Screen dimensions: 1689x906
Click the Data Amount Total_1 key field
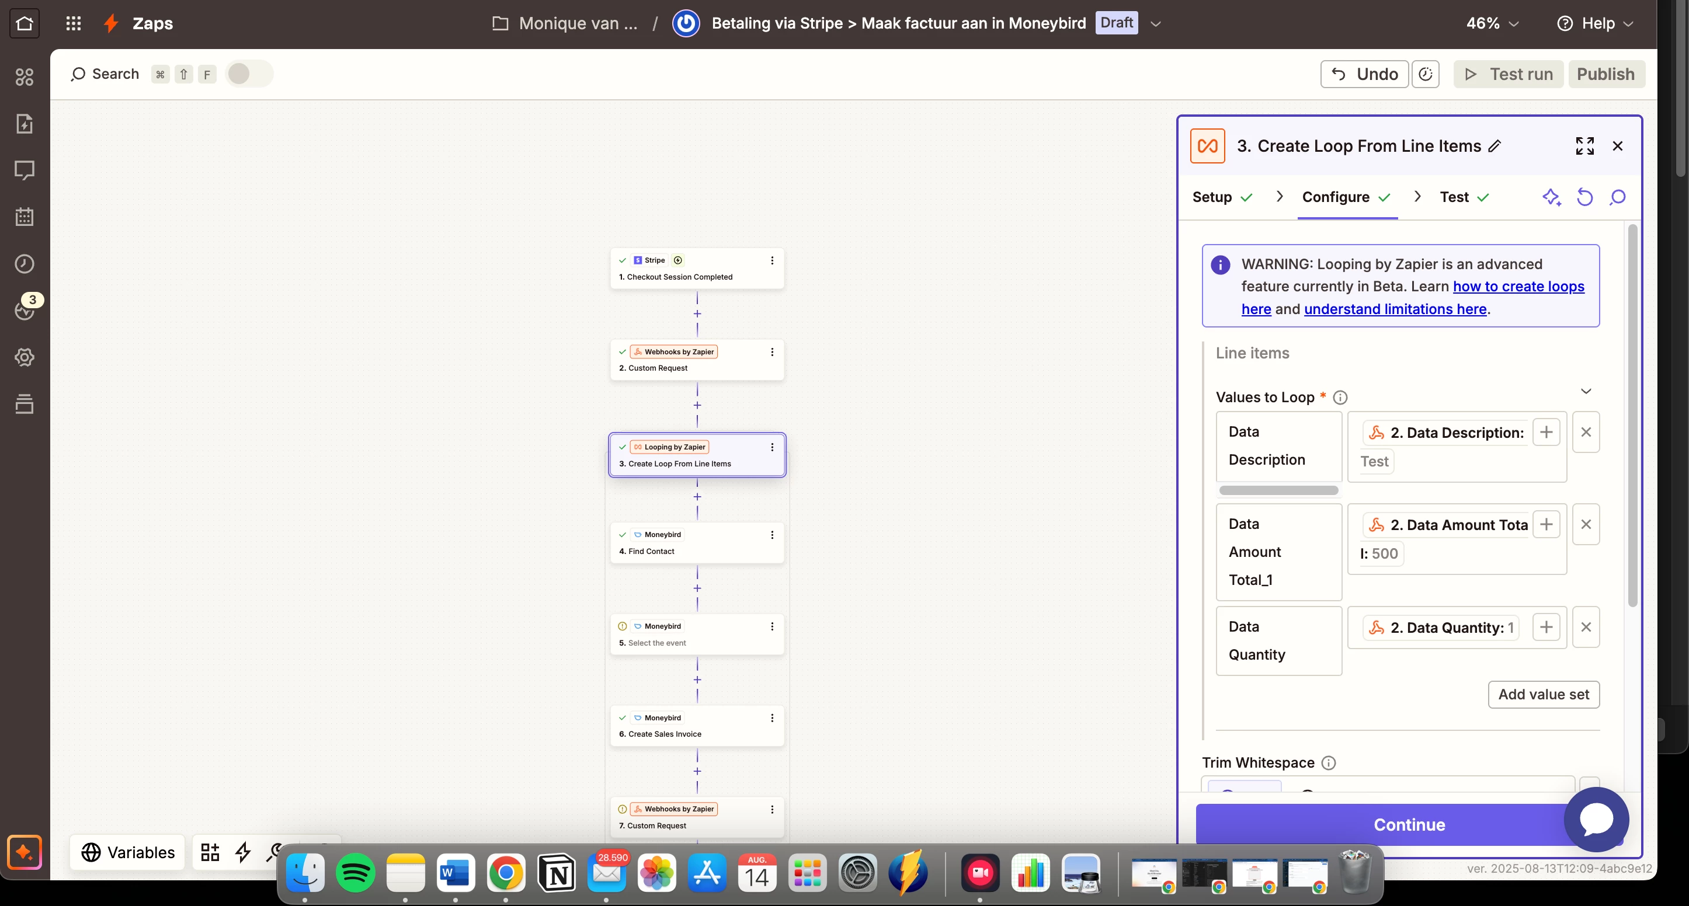pos(1278,552)
